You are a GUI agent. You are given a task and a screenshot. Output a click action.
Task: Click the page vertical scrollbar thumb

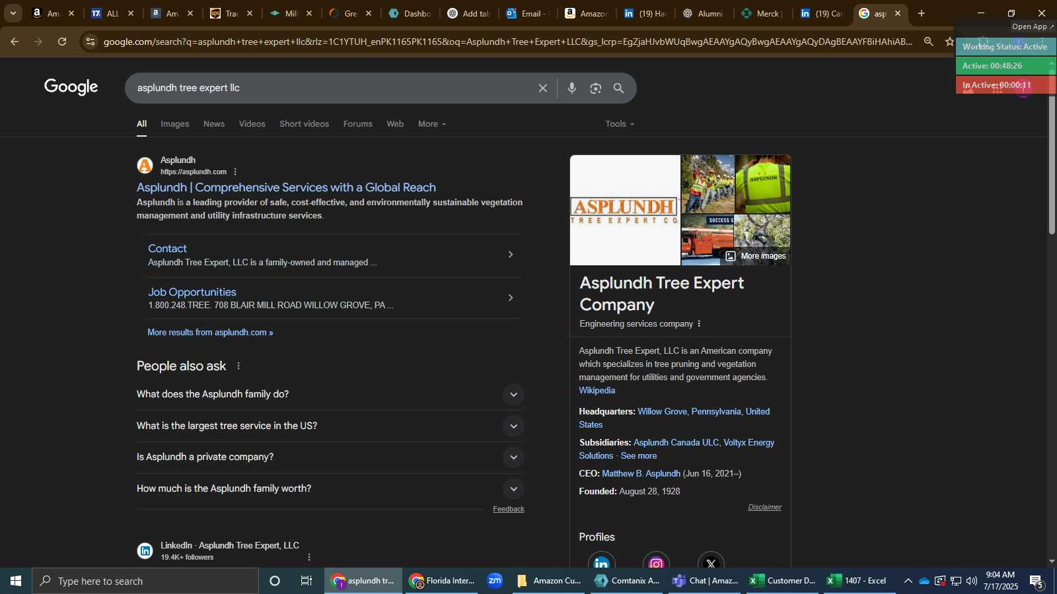click(x=1052, y=165)
